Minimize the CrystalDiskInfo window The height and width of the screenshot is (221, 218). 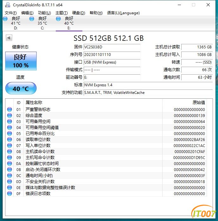(x=179, y=5)
